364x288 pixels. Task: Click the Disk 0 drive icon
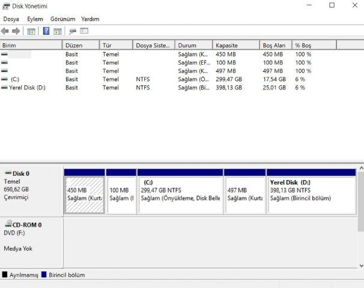tap(8, 173)
